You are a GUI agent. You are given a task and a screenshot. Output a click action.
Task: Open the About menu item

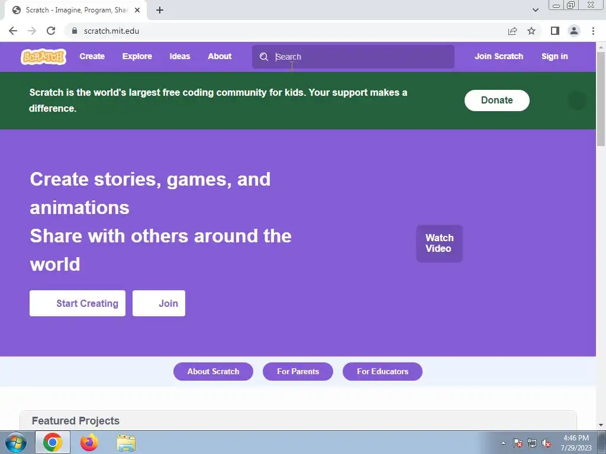tap(220, 56)
